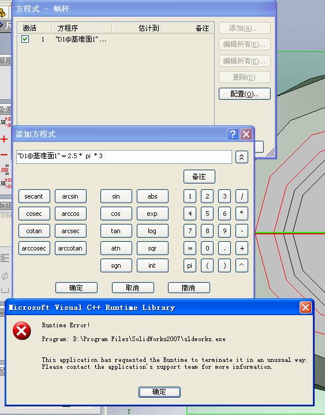
Task: Click keypad digit 0
Action: pyautogui.click(x=207, y=248)
